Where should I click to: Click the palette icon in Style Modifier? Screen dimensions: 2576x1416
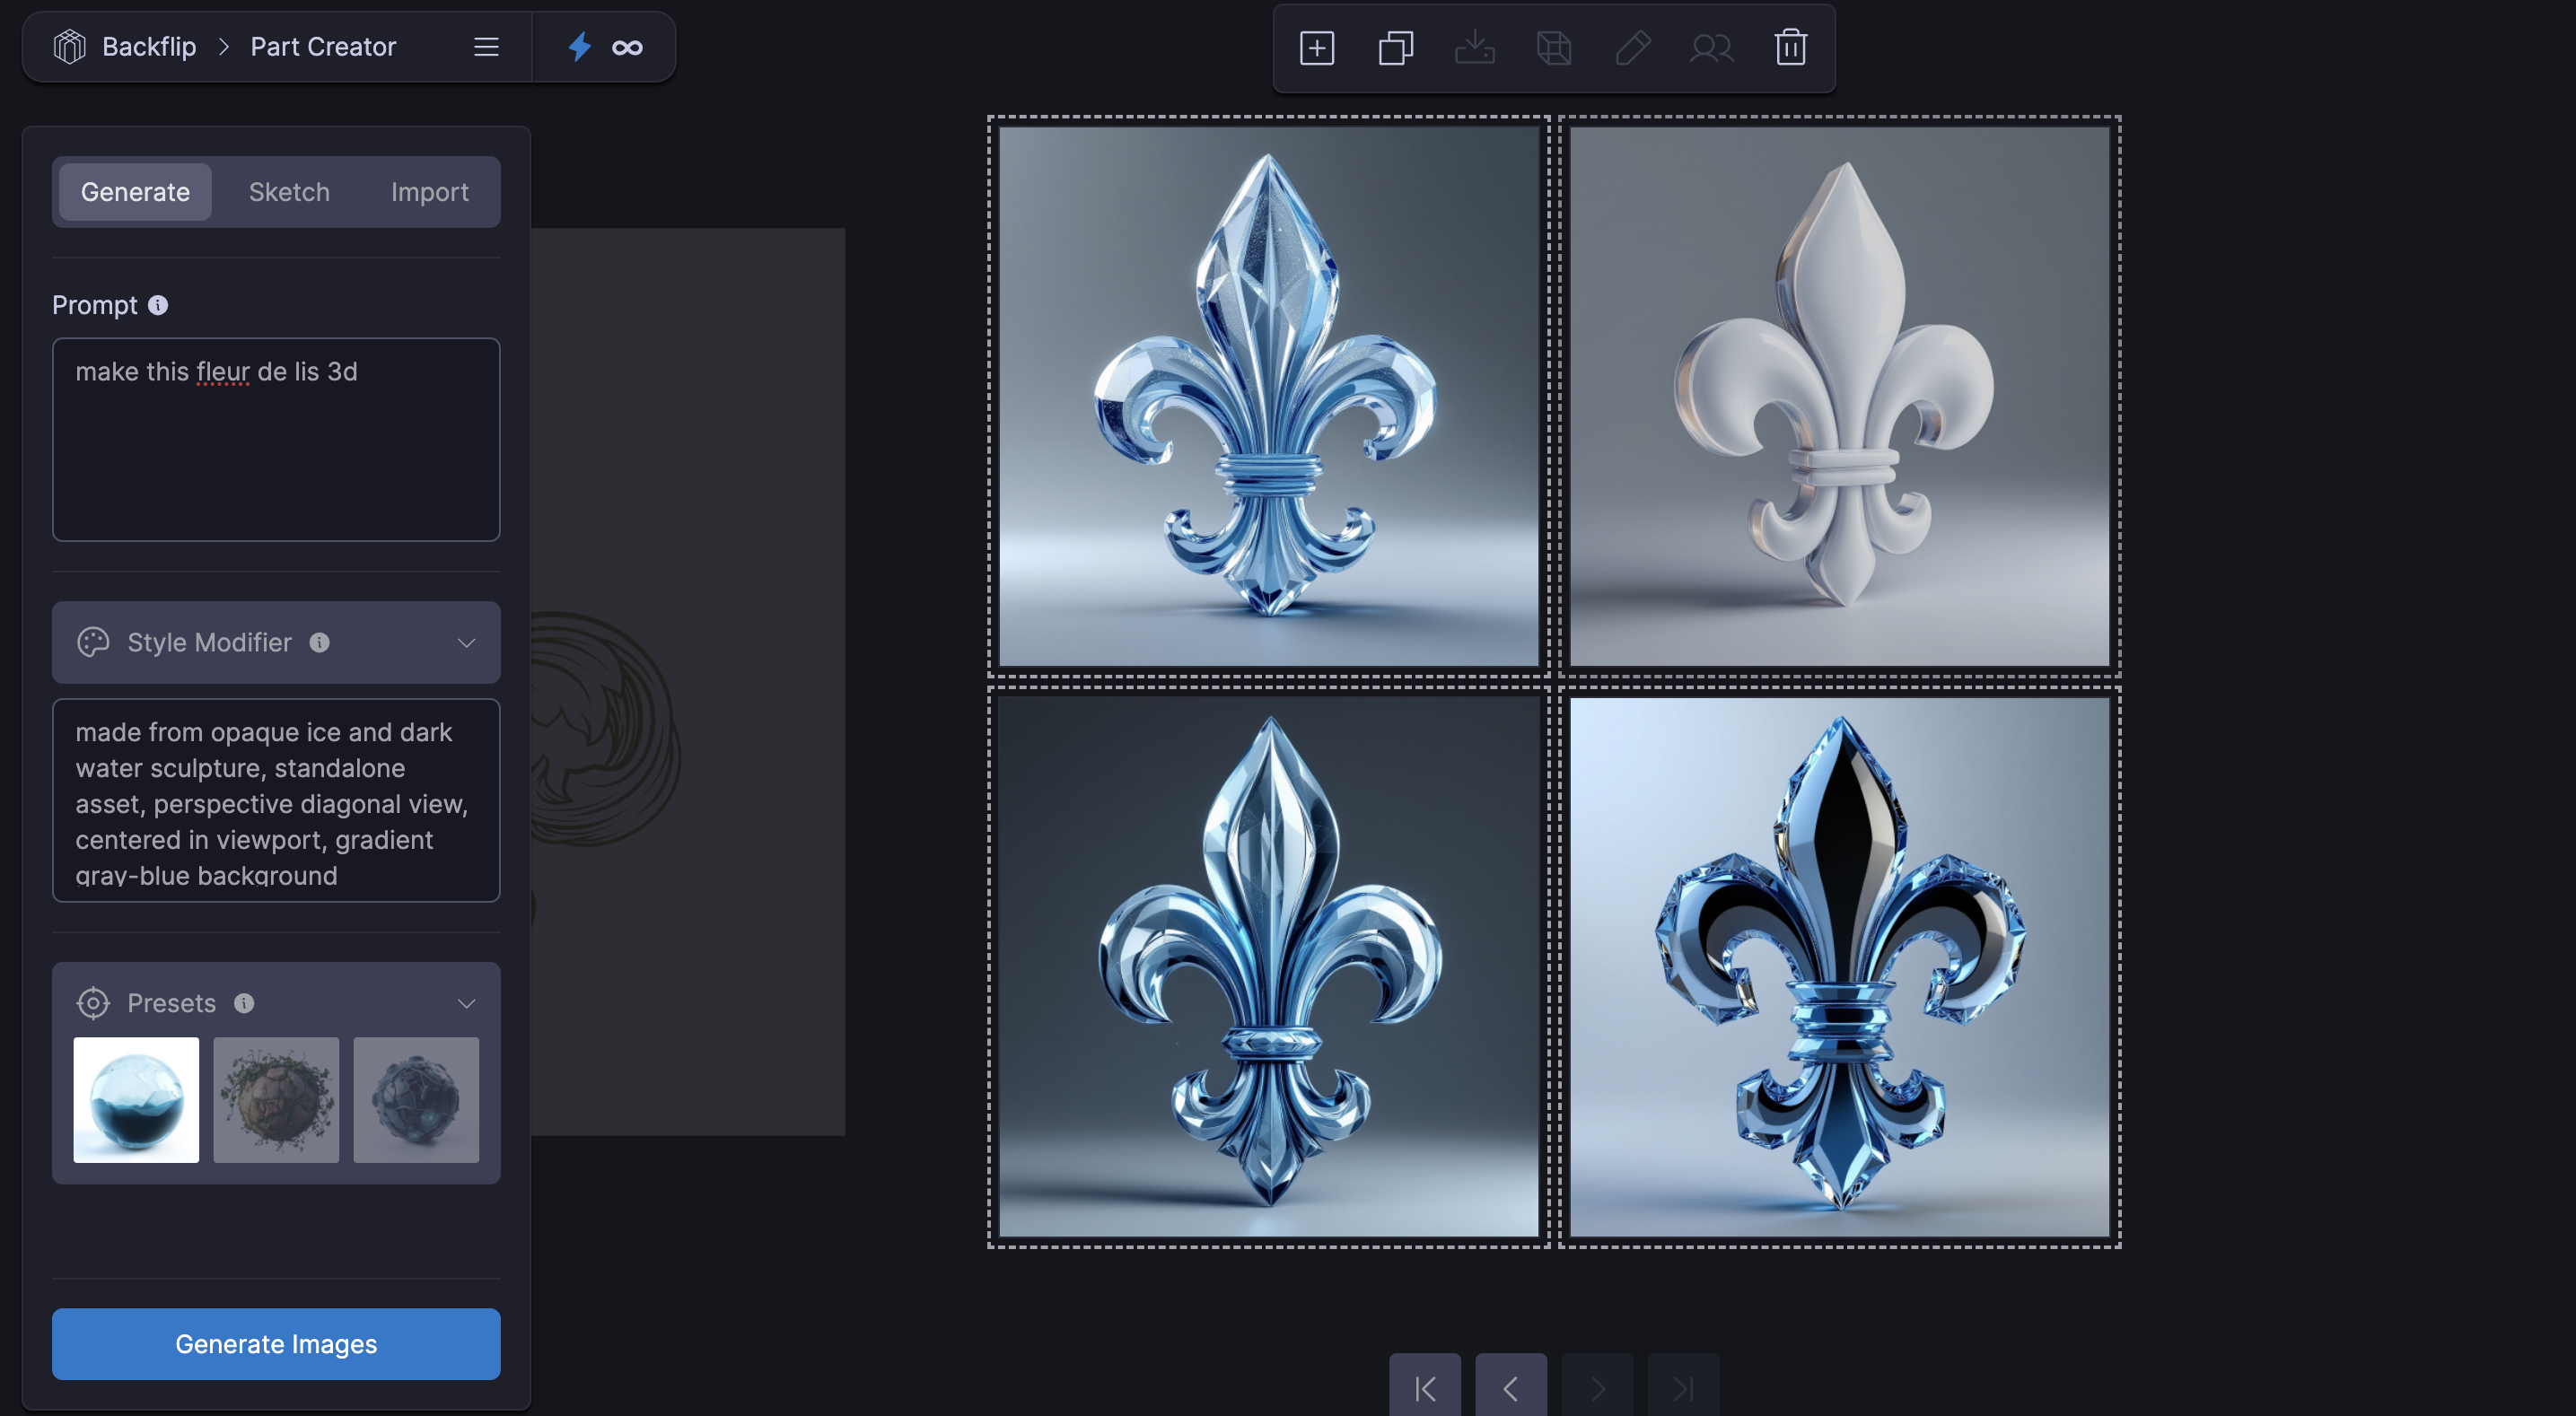tap(93, 642)
